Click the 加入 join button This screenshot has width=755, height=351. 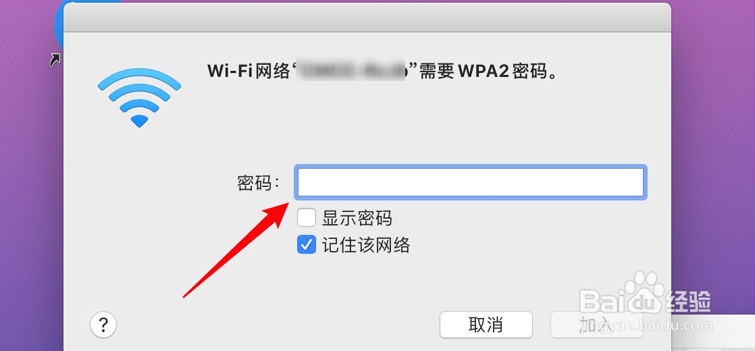pyautogui.click(x=596, y=325)
